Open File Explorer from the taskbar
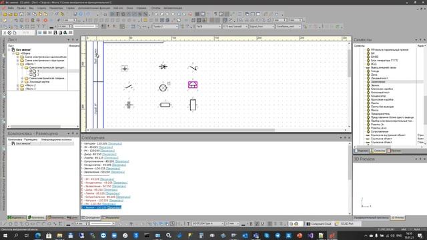427x240 pixels. point(59,235)
